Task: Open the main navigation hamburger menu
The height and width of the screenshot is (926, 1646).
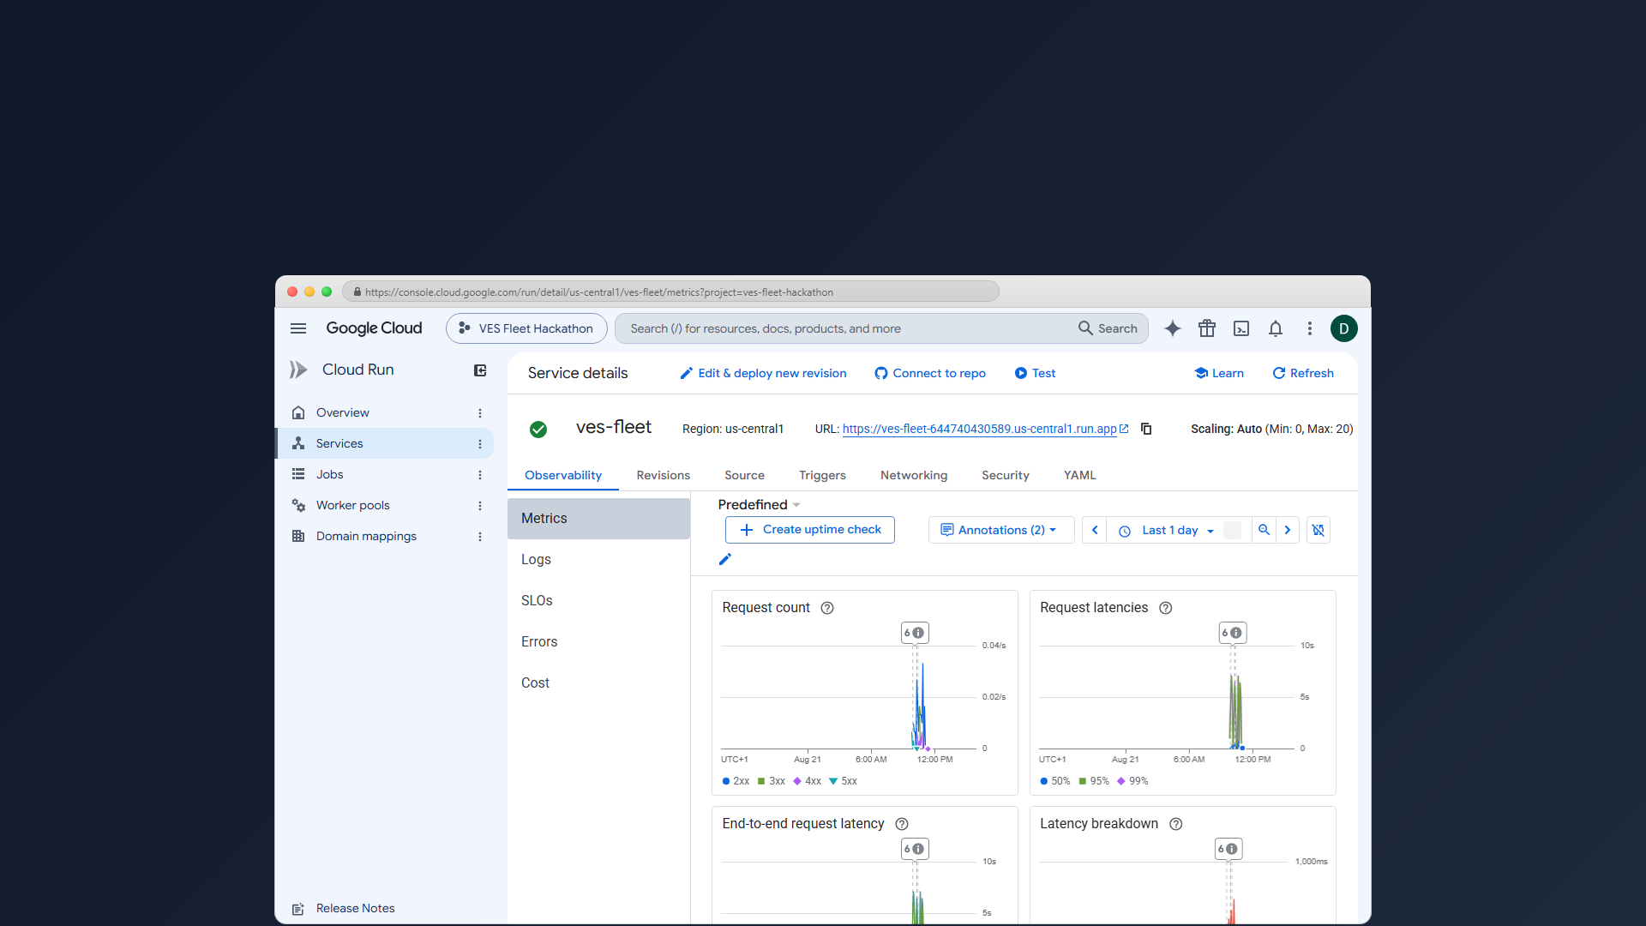Action: (x=298, y=328)
